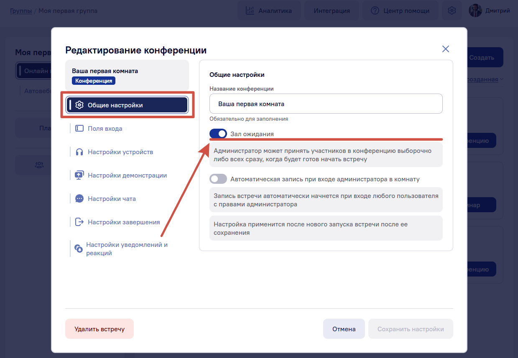Click the Аналитика chart icon

(250, 11)
